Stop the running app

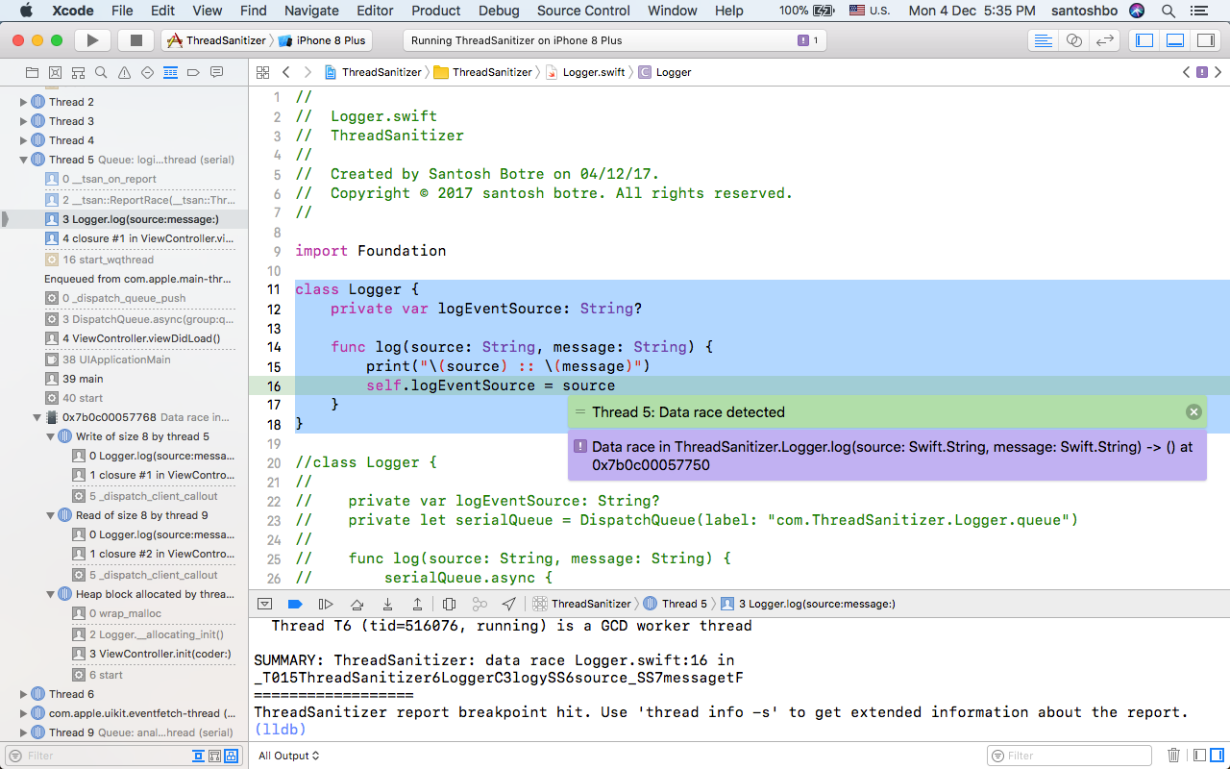coord(135,40)
